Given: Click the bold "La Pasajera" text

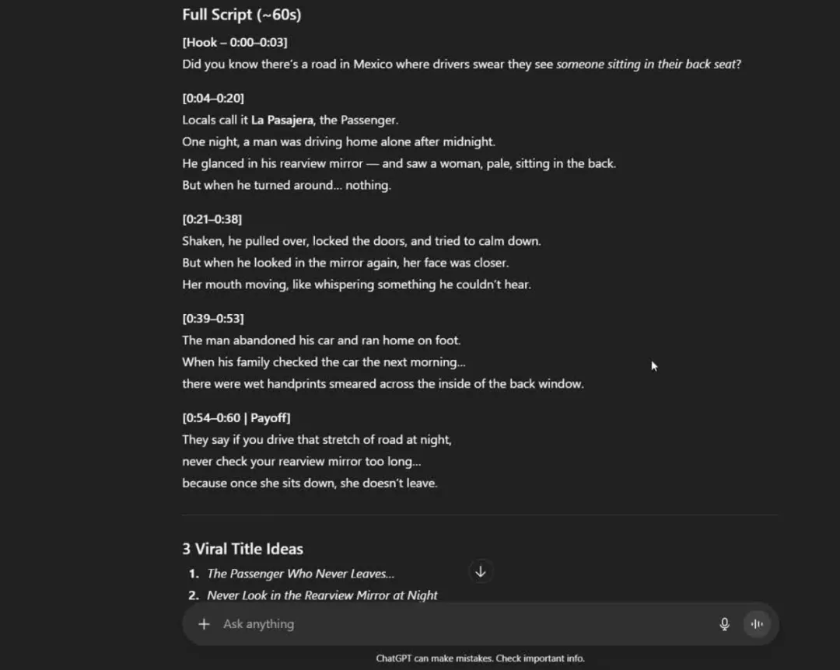Looking at the screenshot, I should pos(282,120).
